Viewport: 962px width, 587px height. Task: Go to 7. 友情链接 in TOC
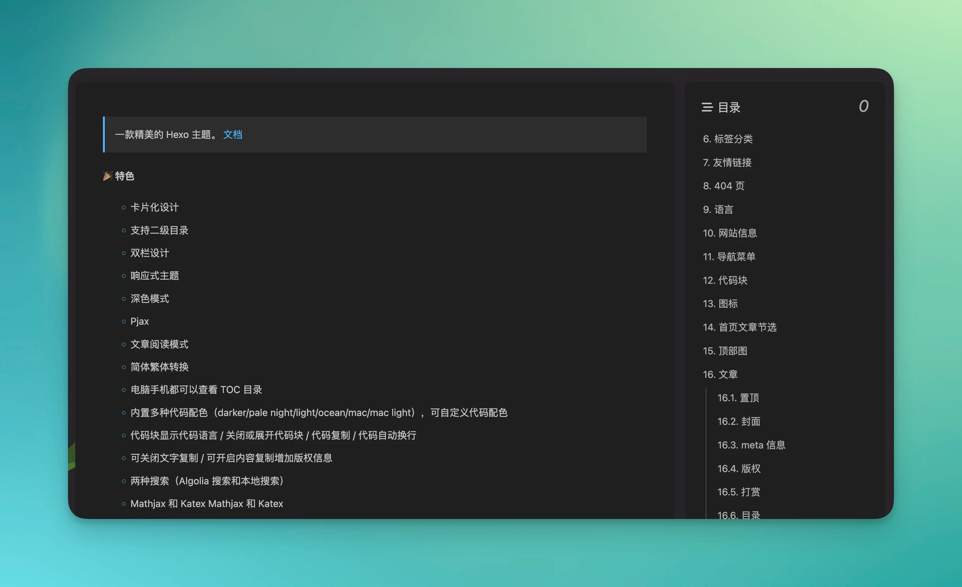[x=727, y=162]
